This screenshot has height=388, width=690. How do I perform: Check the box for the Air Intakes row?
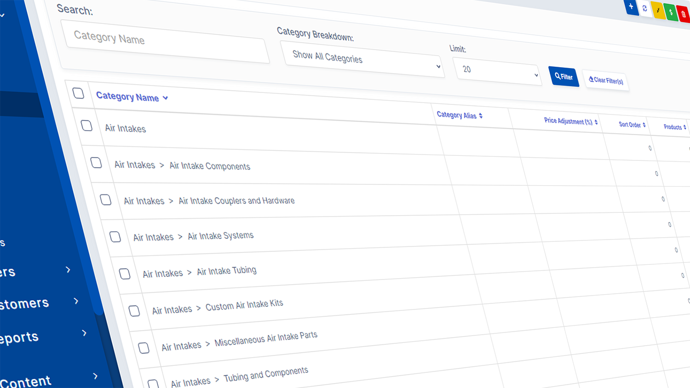click(x=86, y=126)
